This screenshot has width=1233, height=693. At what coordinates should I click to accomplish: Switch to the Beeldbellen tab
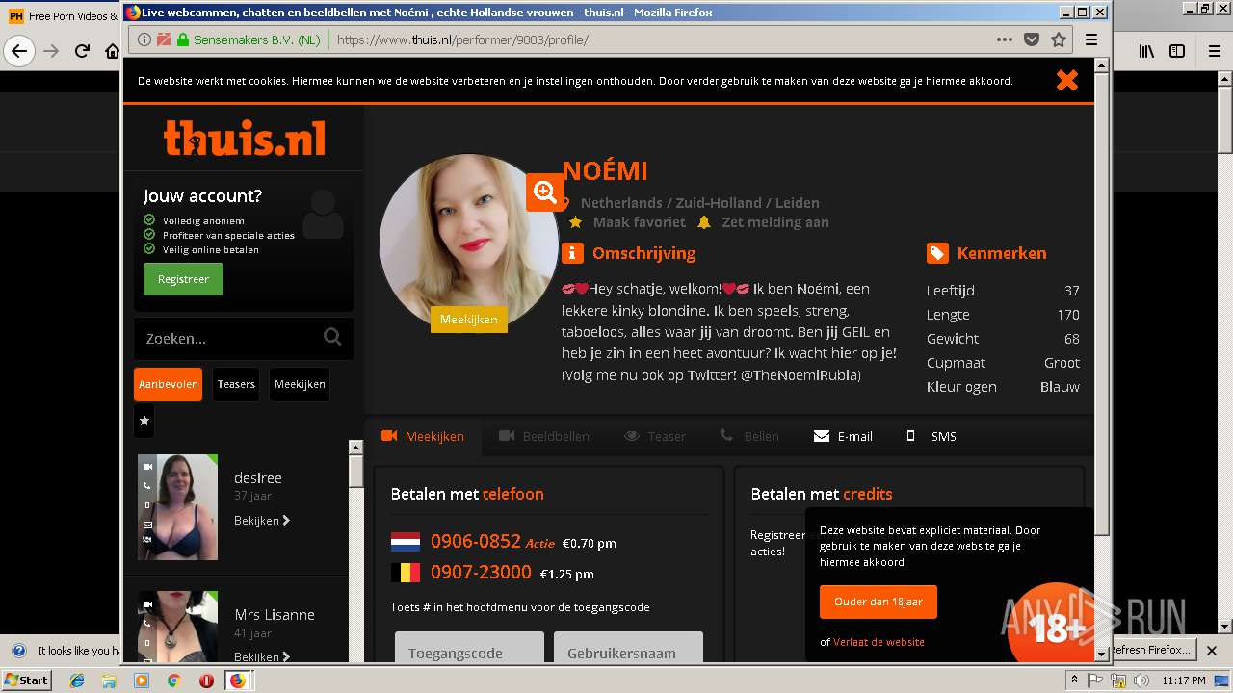(544, 436)
